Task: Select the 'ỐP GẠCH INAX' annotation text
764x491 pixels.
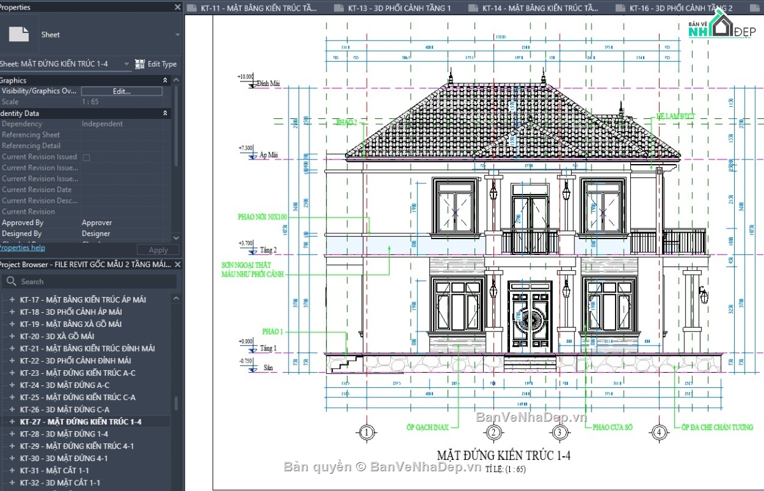Action: point(428,427)
